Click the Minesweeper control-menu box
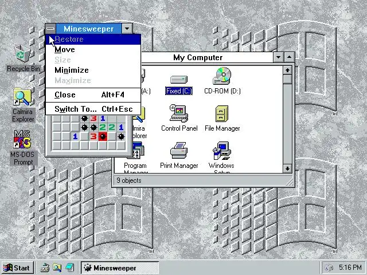367x275 pixels. [x=50, y=29]
